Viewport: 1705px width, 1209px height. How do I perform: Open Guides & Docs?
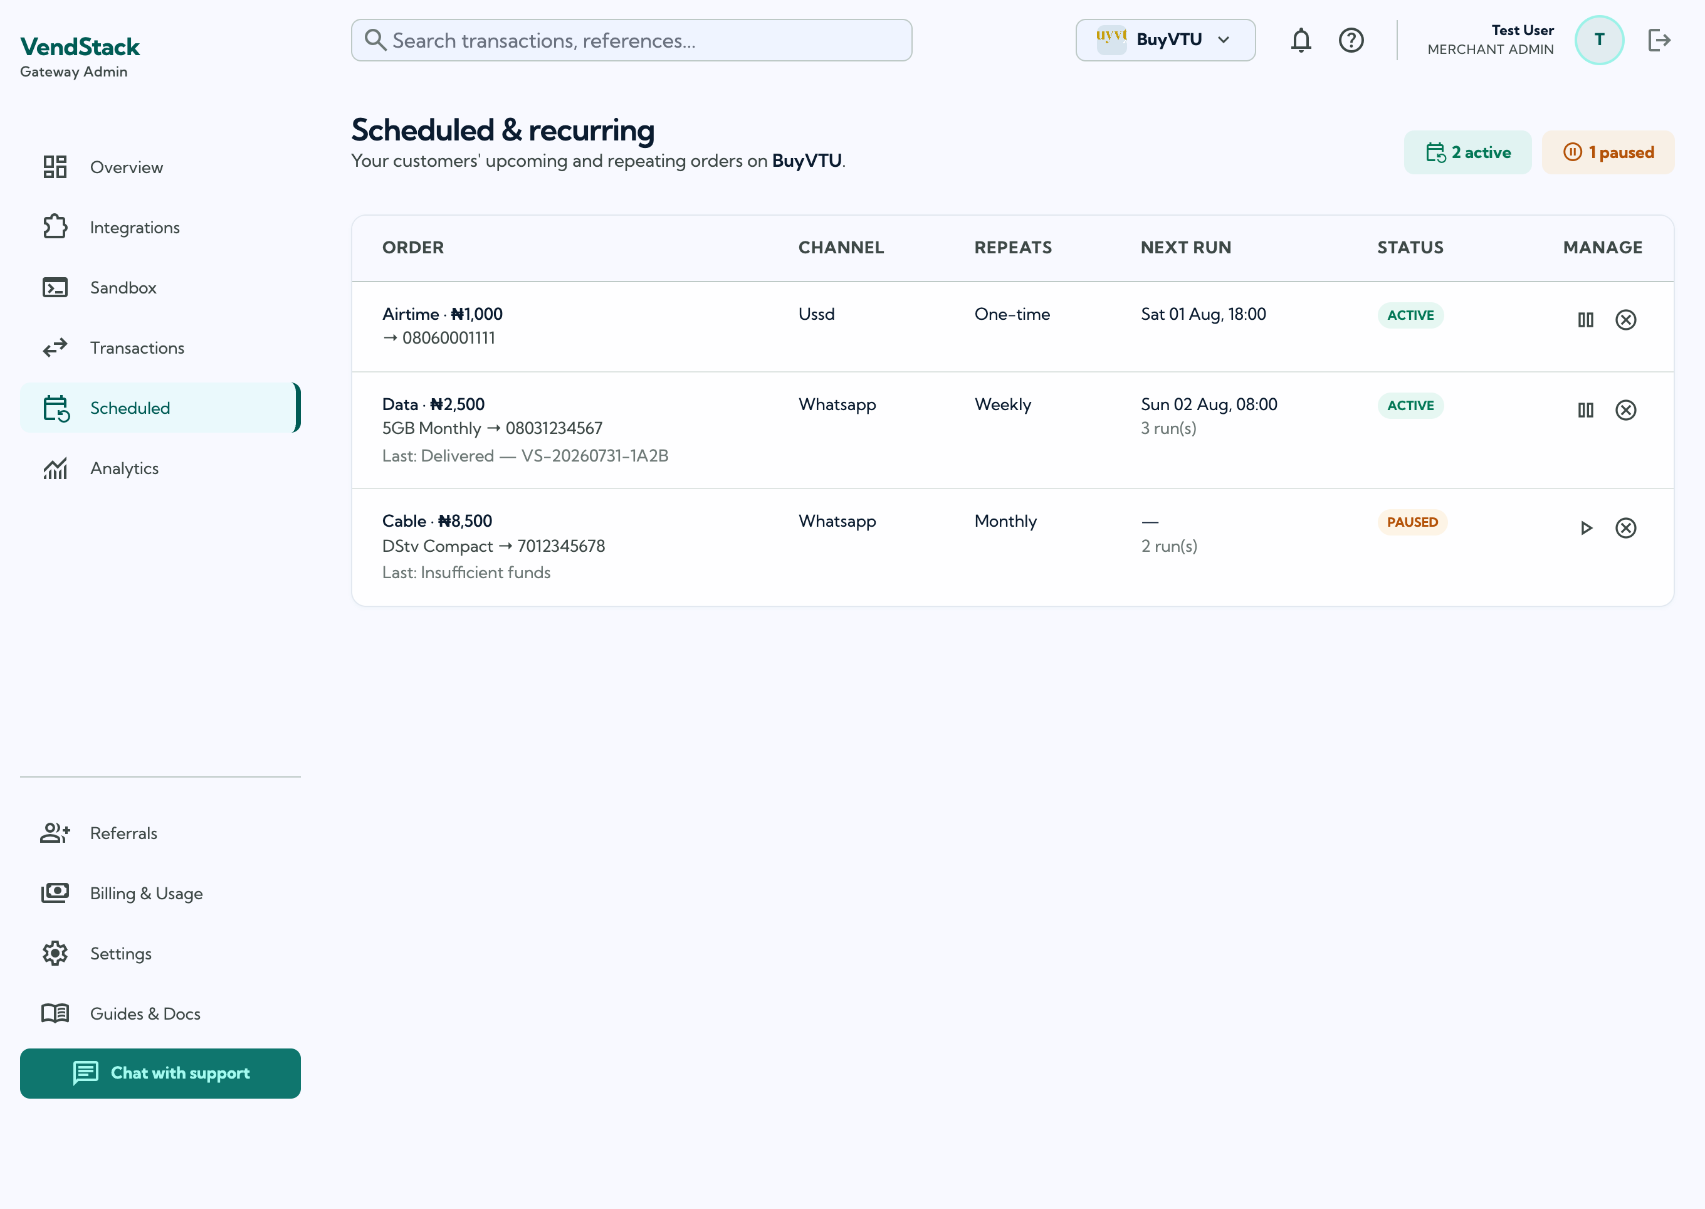(x=160, y=1014)
